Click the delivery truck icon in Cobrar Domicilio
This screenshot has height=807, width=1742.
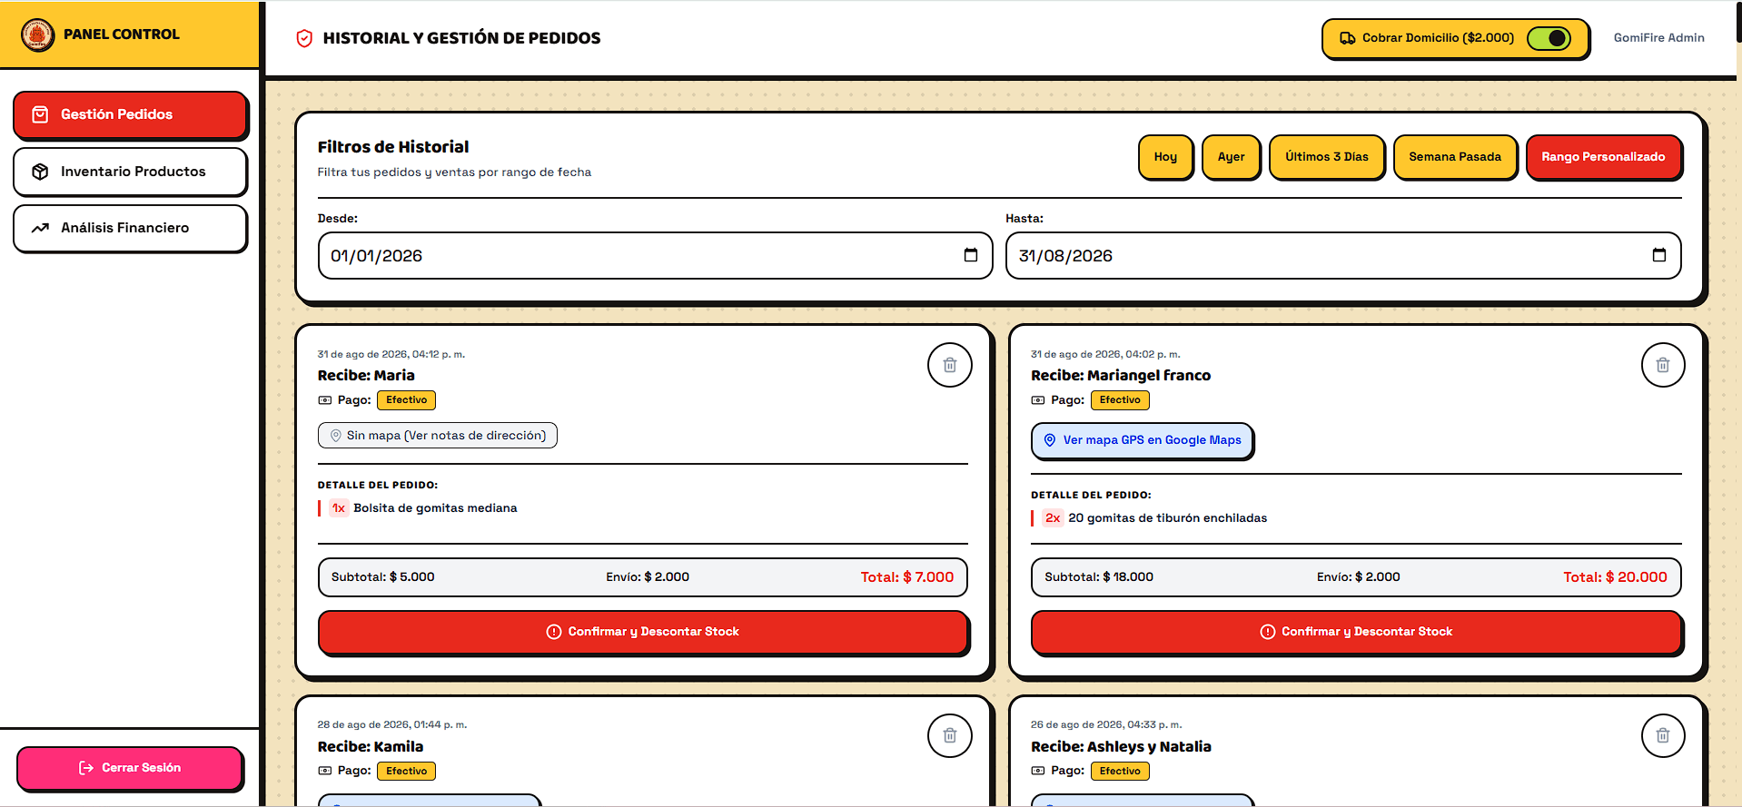click(1348, 38)
